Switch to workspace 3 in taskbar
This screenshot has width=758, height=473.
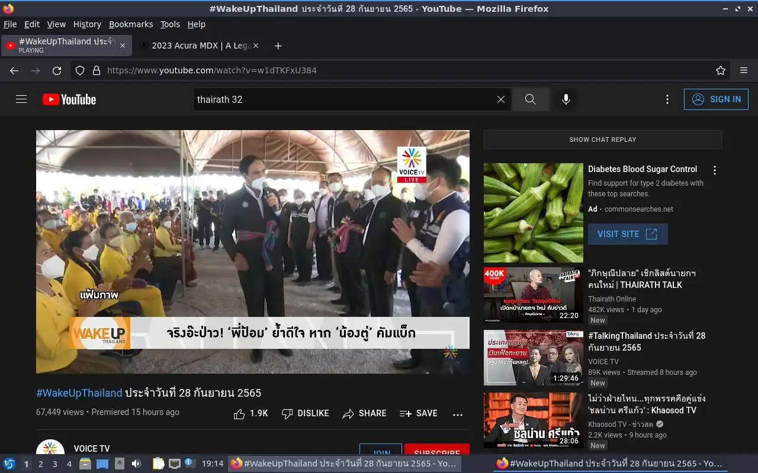54,464
